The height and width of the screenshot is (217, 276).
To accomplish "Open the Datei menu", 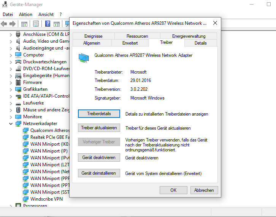I will pyautogui.click(x=8, y=14).
